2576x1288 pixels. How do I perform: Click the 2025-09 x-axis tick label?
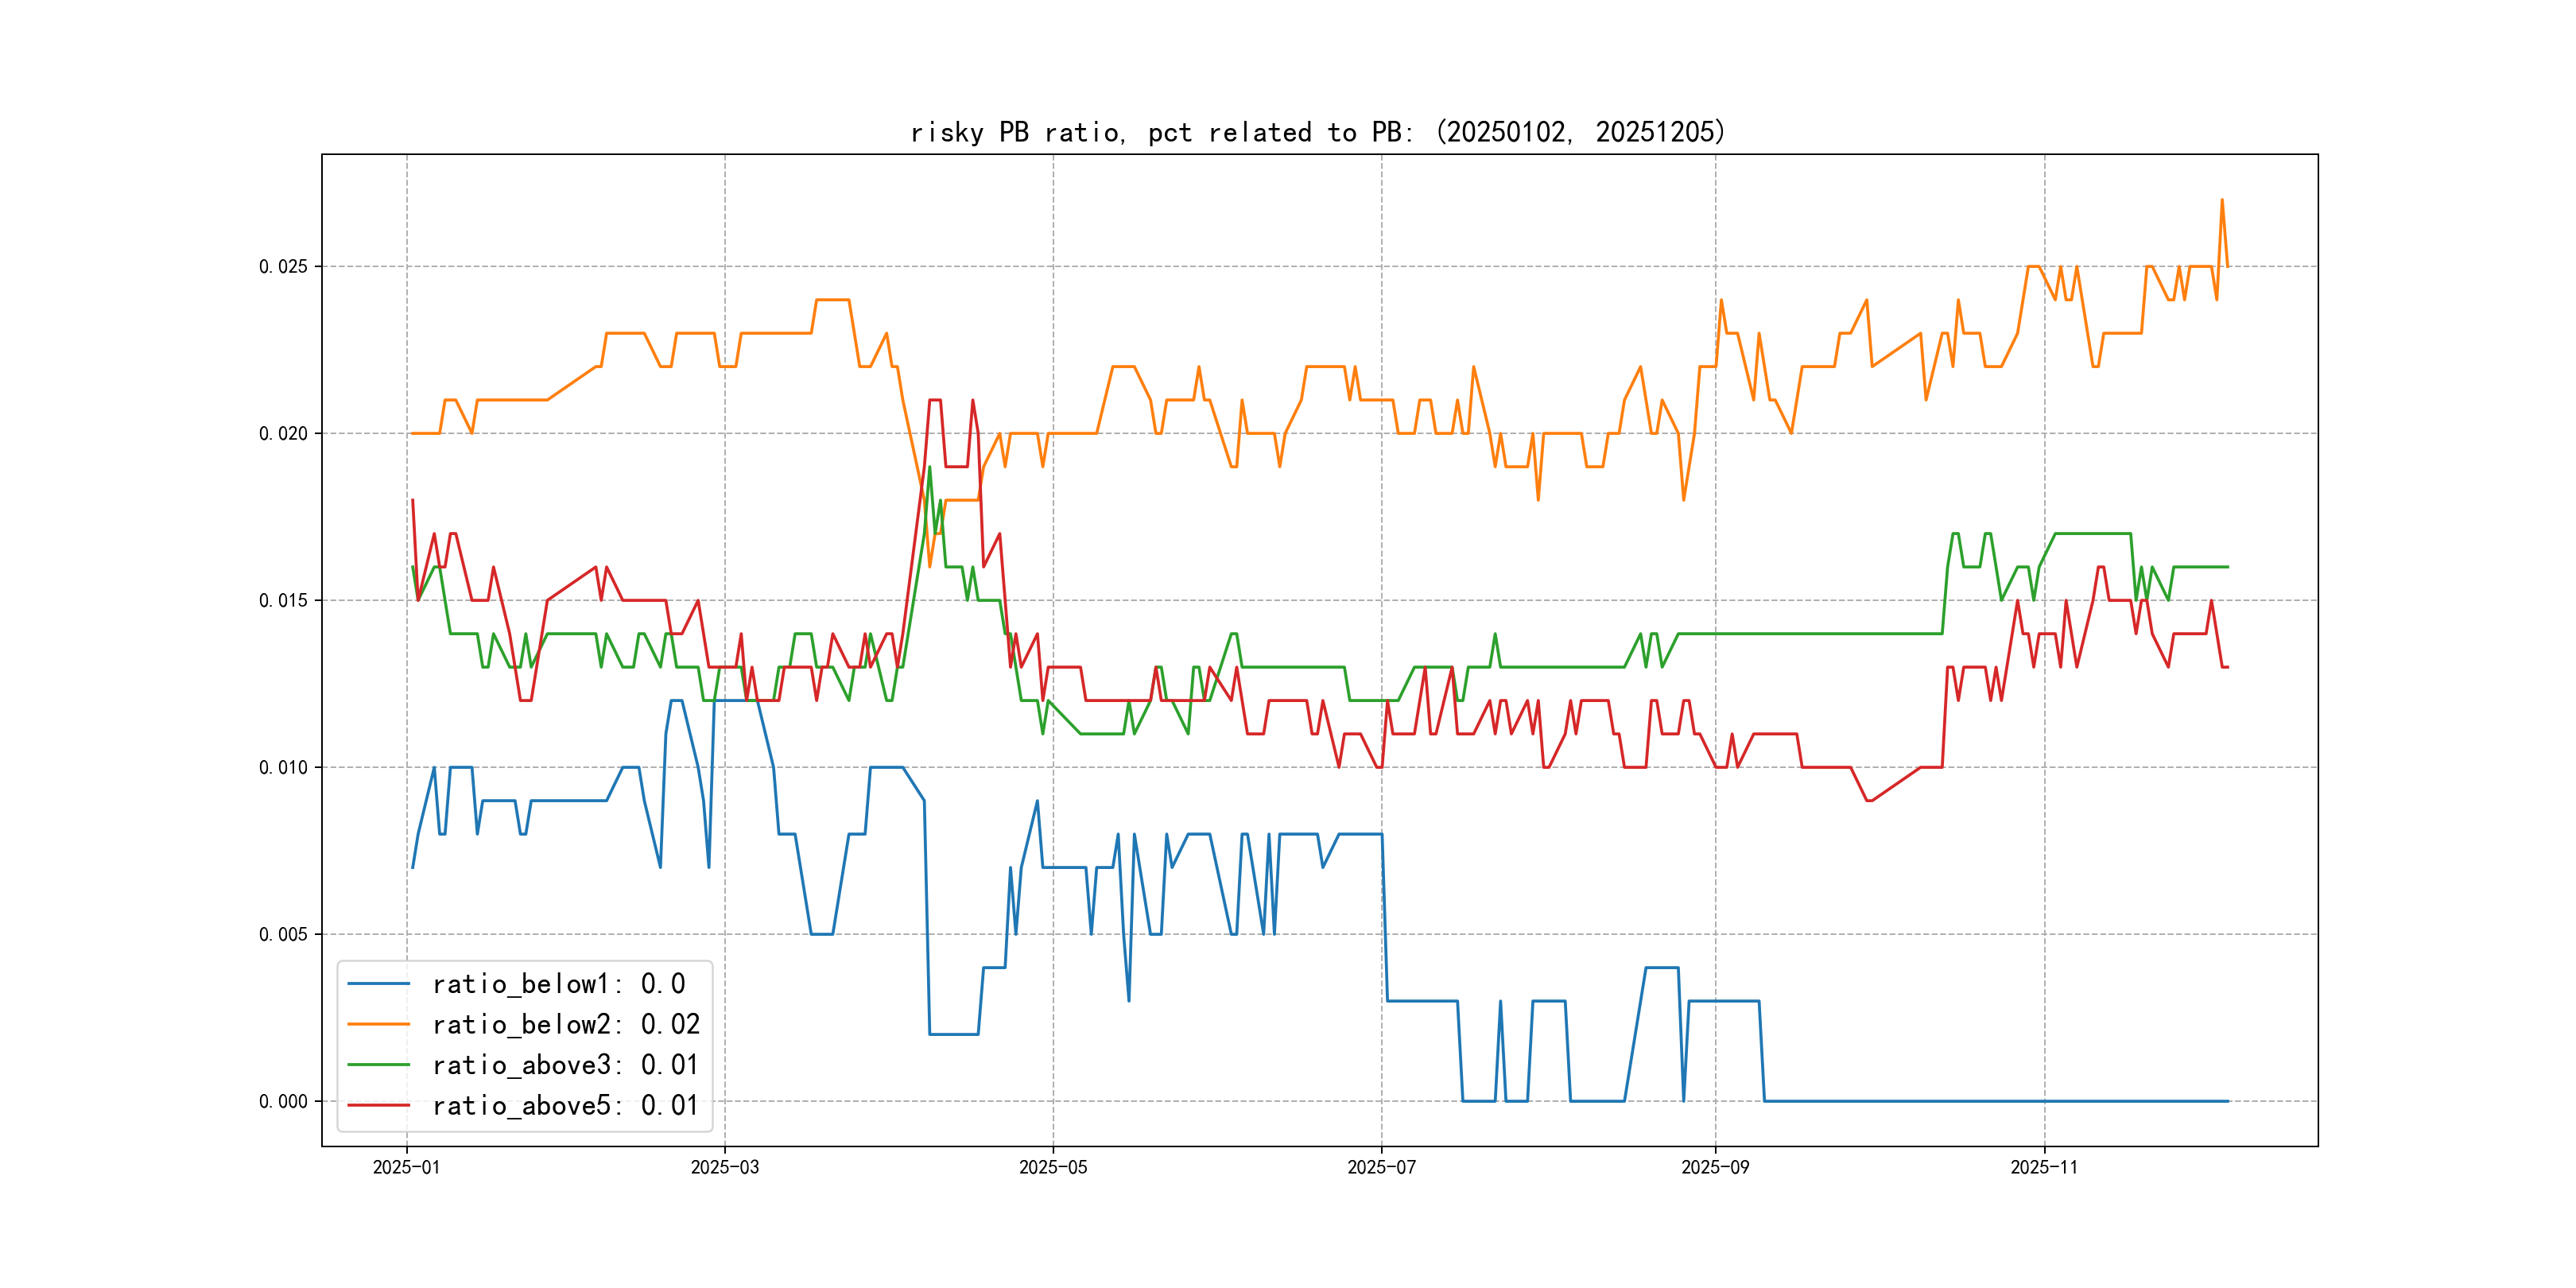1715,1167
